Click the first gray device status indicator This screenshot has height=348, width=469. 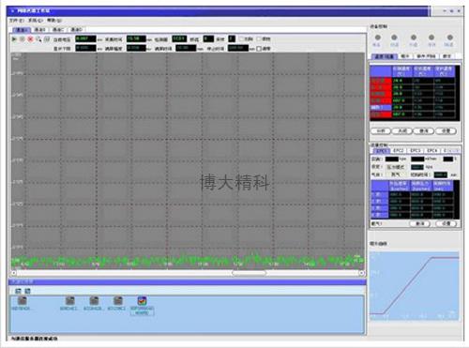[378, 38]
